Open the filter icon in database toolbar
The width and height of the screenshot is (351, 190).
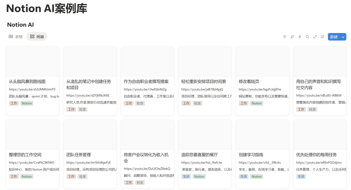pos(284,37)
